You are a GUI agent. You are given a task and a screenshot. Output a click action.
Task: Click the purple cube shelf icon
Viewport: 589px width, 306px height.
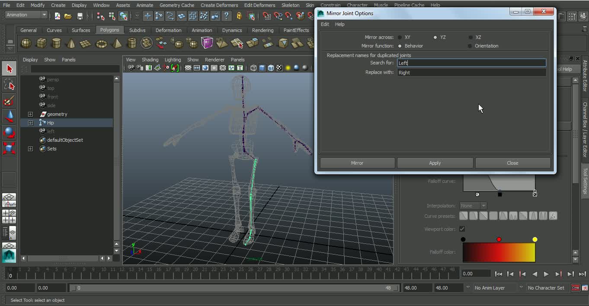(x=207, y=43)
